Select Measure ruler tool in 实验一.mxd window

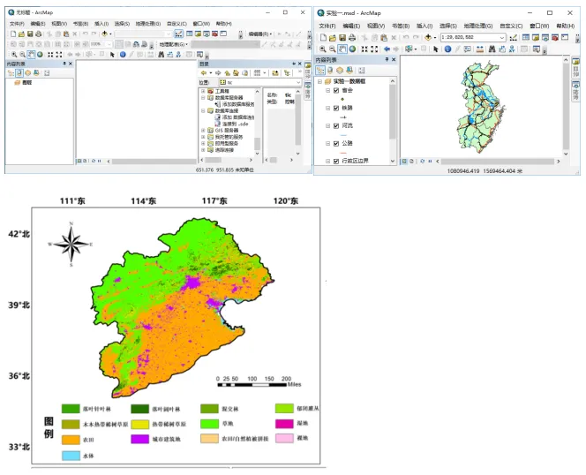480,49
